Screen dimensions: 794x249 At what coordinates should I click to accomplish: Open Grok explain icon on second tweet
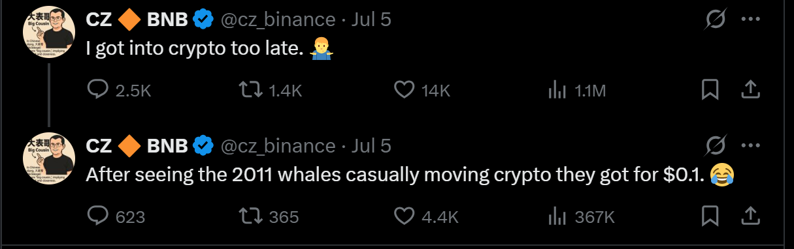tap(716, 145)
